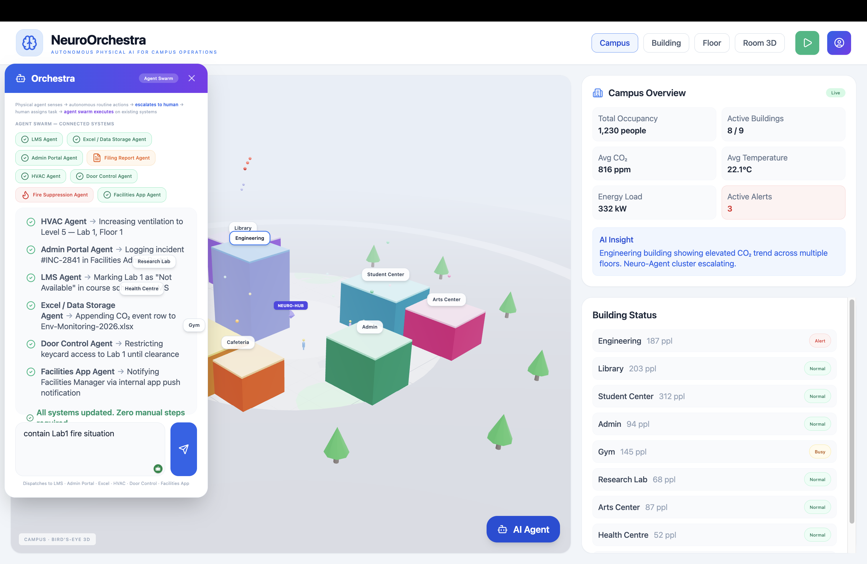
Task: Open the Floor view tab
Action: point(712,43)
